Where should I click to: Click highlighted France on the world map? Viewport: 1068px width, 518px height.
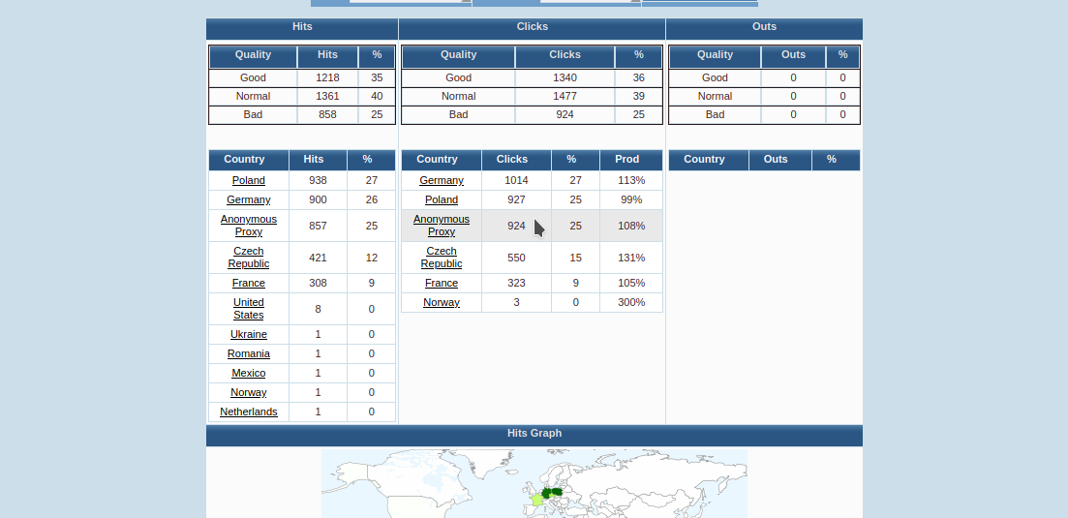coord(536,501)
